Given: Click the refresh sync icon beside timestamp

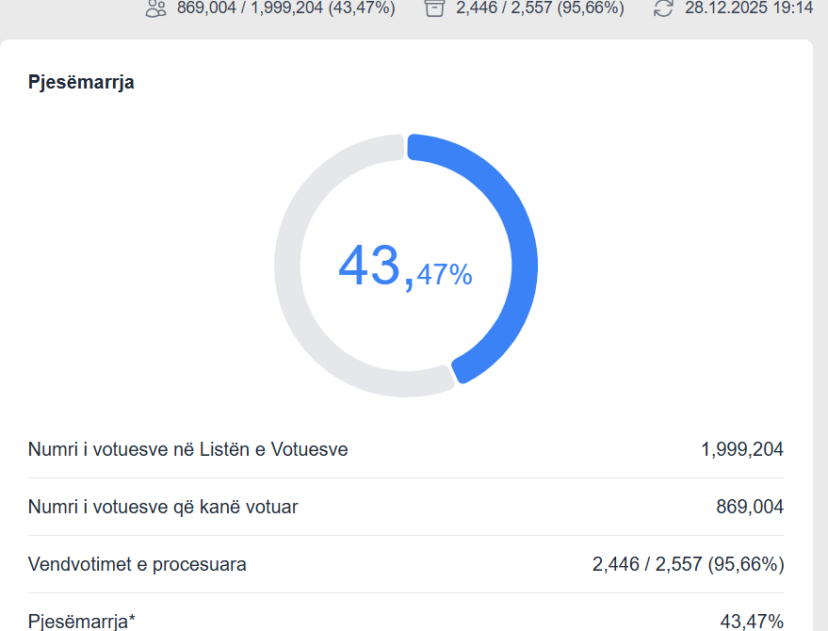Looking at the screenshot, I should point(663,8).
